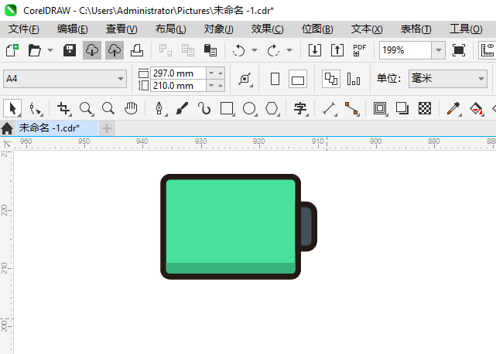
Task: Select the Contour effect tool
Action: pos(380,108)
